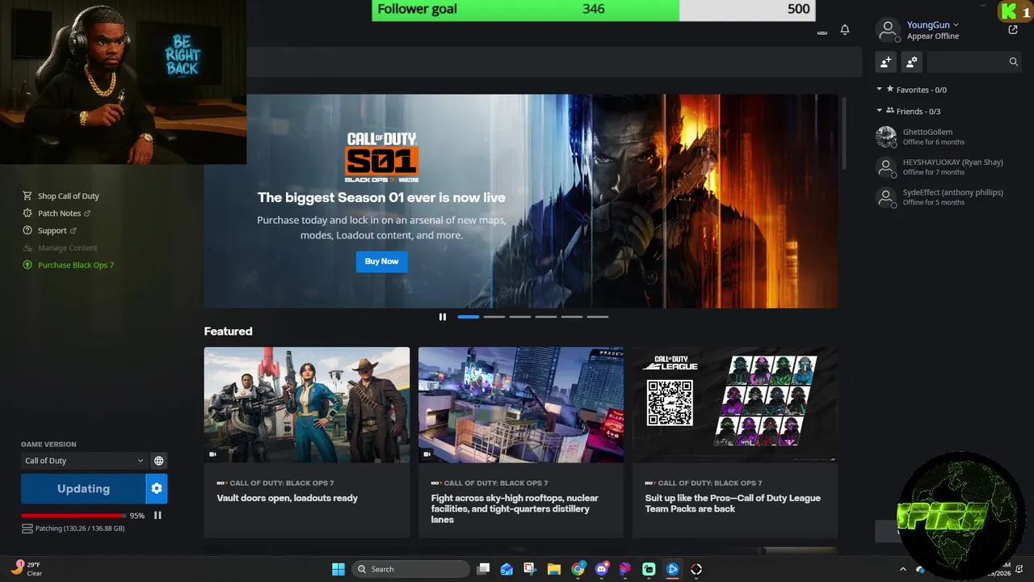
Task: Open Outlook mail from the taskbar
Action: pyautogui.click(x=506, y=569)
